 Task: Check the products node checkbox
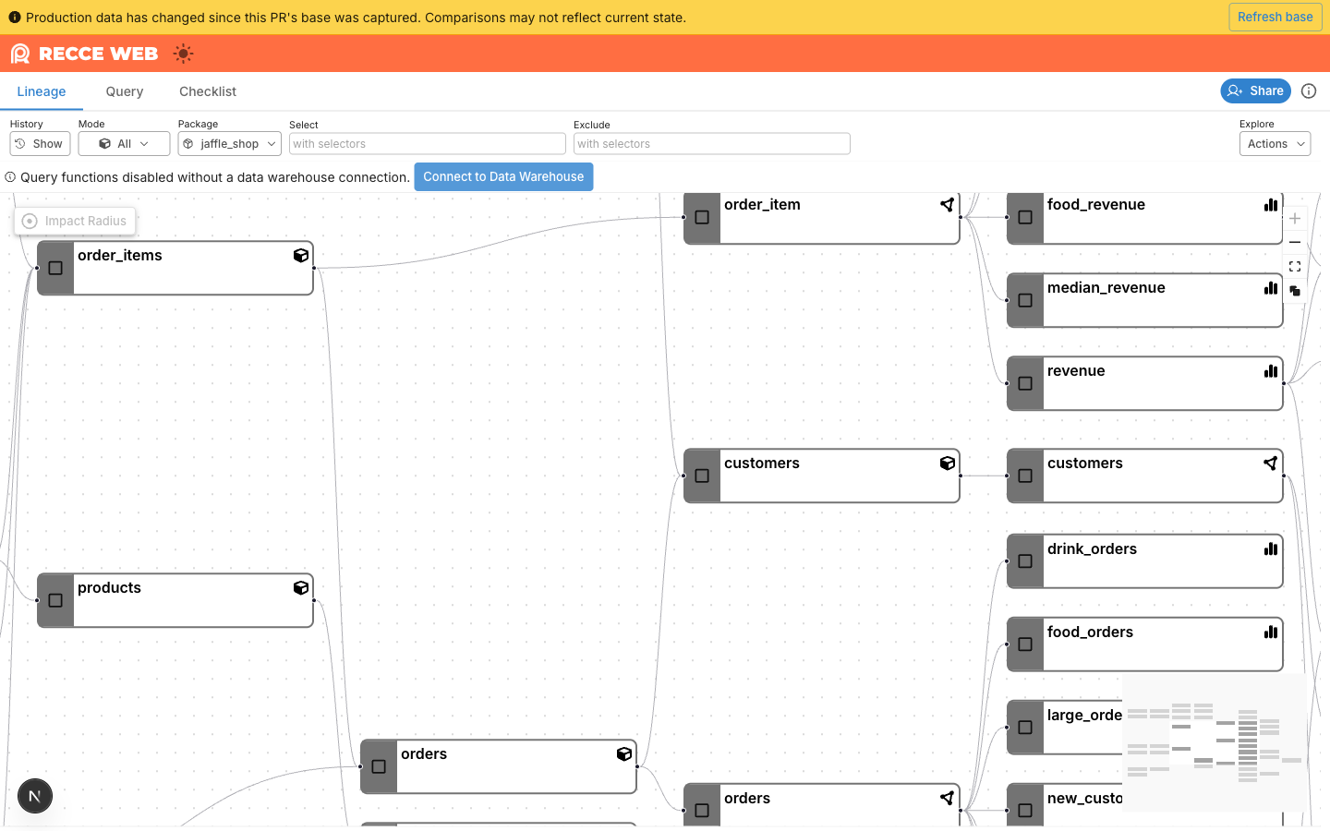click(55, 600)
